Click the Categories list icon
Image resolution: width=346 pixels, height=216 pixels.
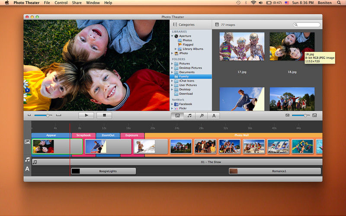175,25
